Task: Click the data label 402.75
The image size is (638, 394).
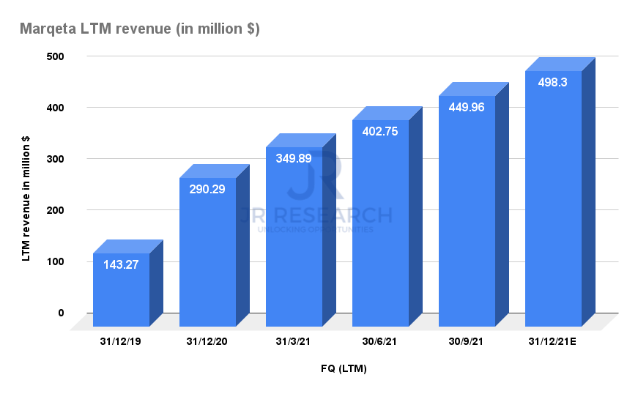Action: 380,131
